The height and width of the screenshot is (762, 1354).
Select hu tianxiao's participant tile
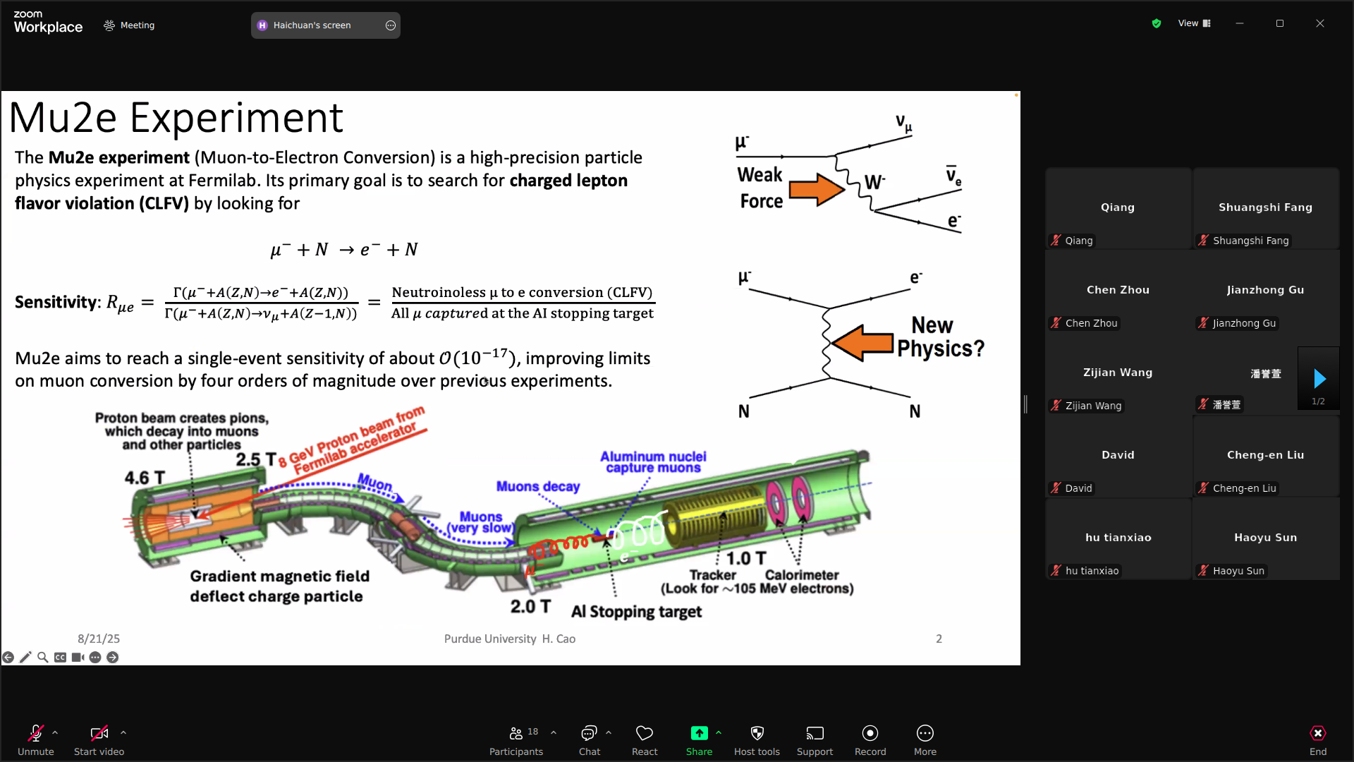[x=1118, y=538]
